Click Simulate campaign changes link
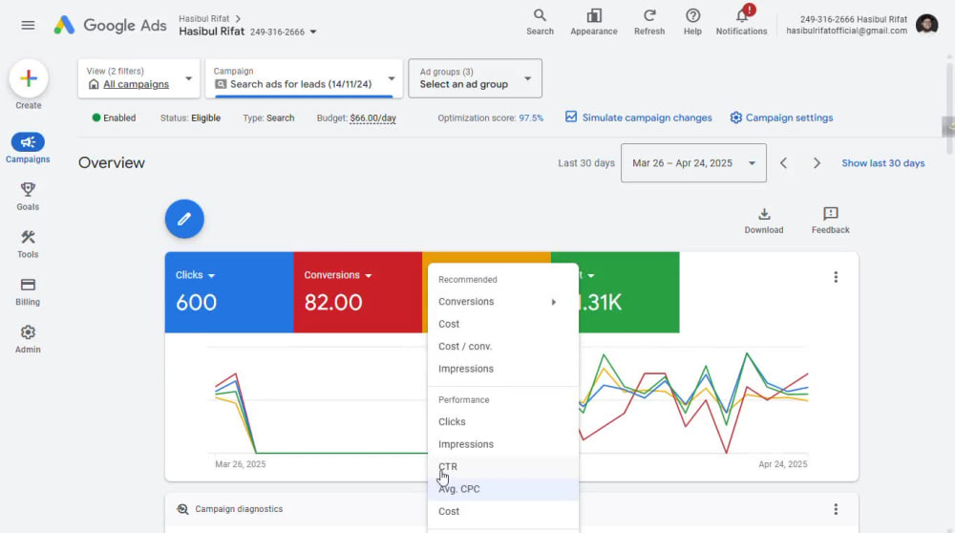 [647, 117]
